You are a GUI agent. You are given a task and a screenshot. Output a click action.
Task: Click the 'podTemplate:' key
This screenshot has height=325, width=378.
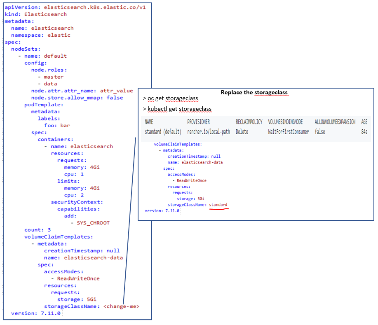44,105
